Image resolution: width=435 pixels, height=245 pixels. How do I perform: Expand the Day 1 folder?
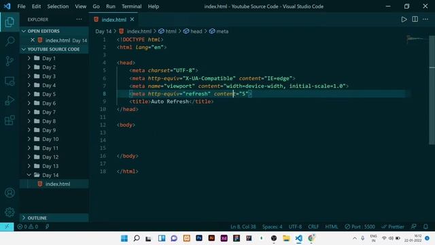[x=54, y=59]
